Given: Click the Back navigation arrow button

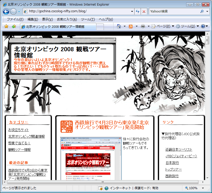Looking at the screenshot, I should 6,11.
